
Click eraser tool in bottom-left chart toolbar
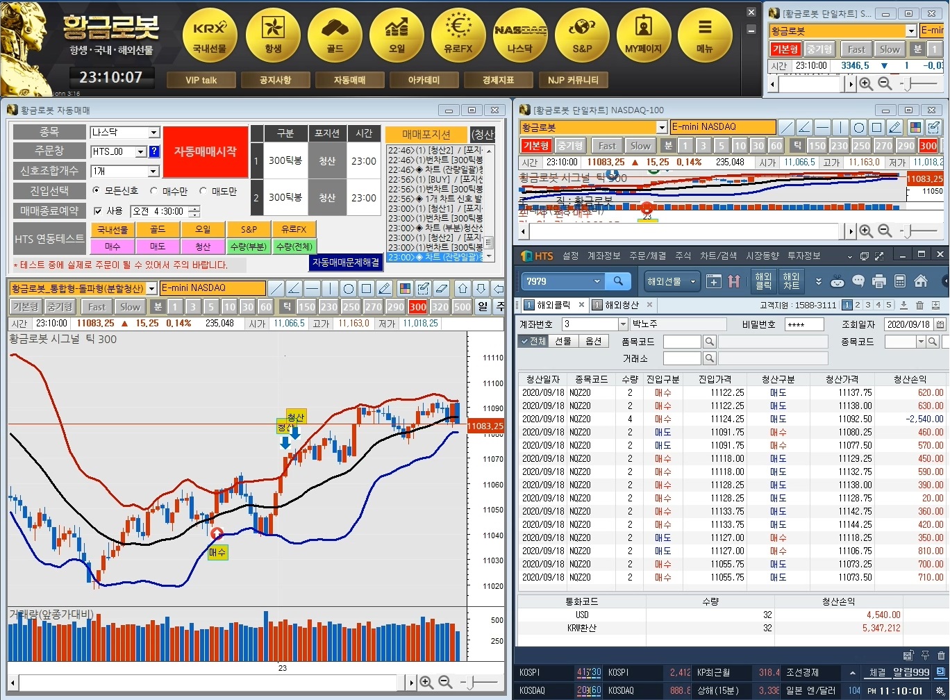coord(442,289)
